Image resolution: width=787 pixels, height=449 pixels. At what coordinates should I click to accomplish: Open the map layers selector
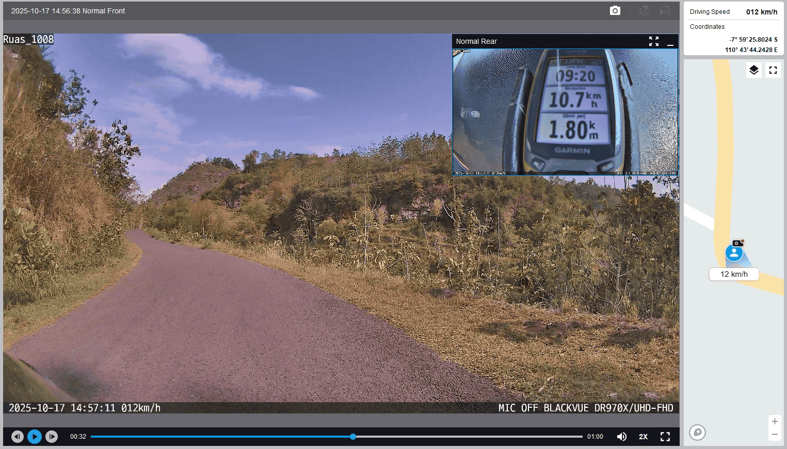pos(753,70)
